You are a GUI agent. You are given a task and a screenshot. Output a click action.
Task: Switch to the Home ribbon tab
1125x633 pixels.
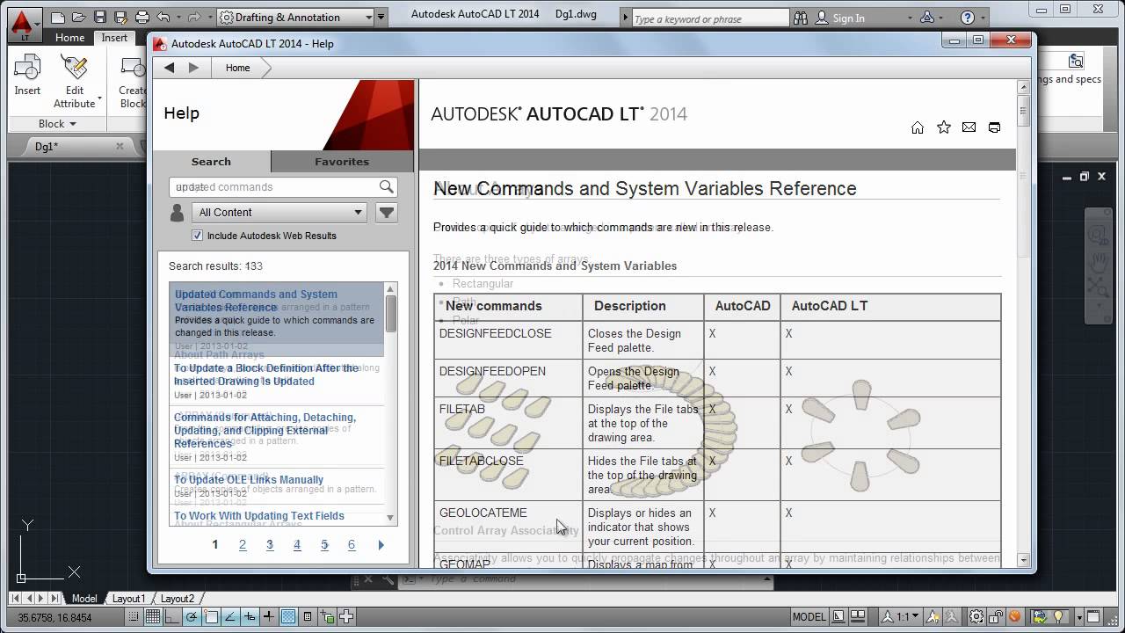pyautogui.click(x=70, y=38)
